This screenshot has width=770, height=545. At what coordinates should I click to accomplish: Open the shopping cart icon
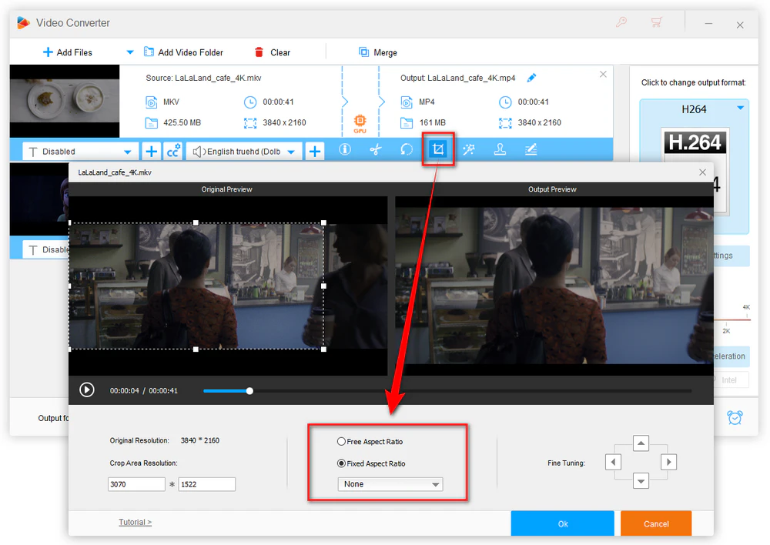[x=656, y=22]
